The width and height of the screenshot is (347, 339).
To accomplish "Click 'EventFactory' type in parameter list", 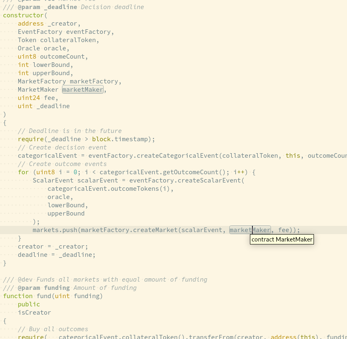I will [40, 32].
